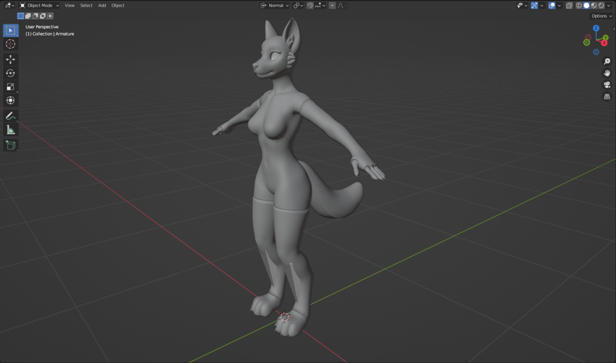
Task: Open the Add menu
Action: (x=102, y=6)
